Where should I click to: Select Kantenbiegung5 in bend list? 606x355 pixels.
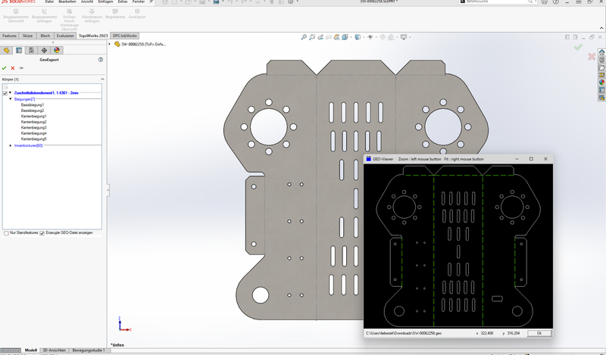pos(33,139)
